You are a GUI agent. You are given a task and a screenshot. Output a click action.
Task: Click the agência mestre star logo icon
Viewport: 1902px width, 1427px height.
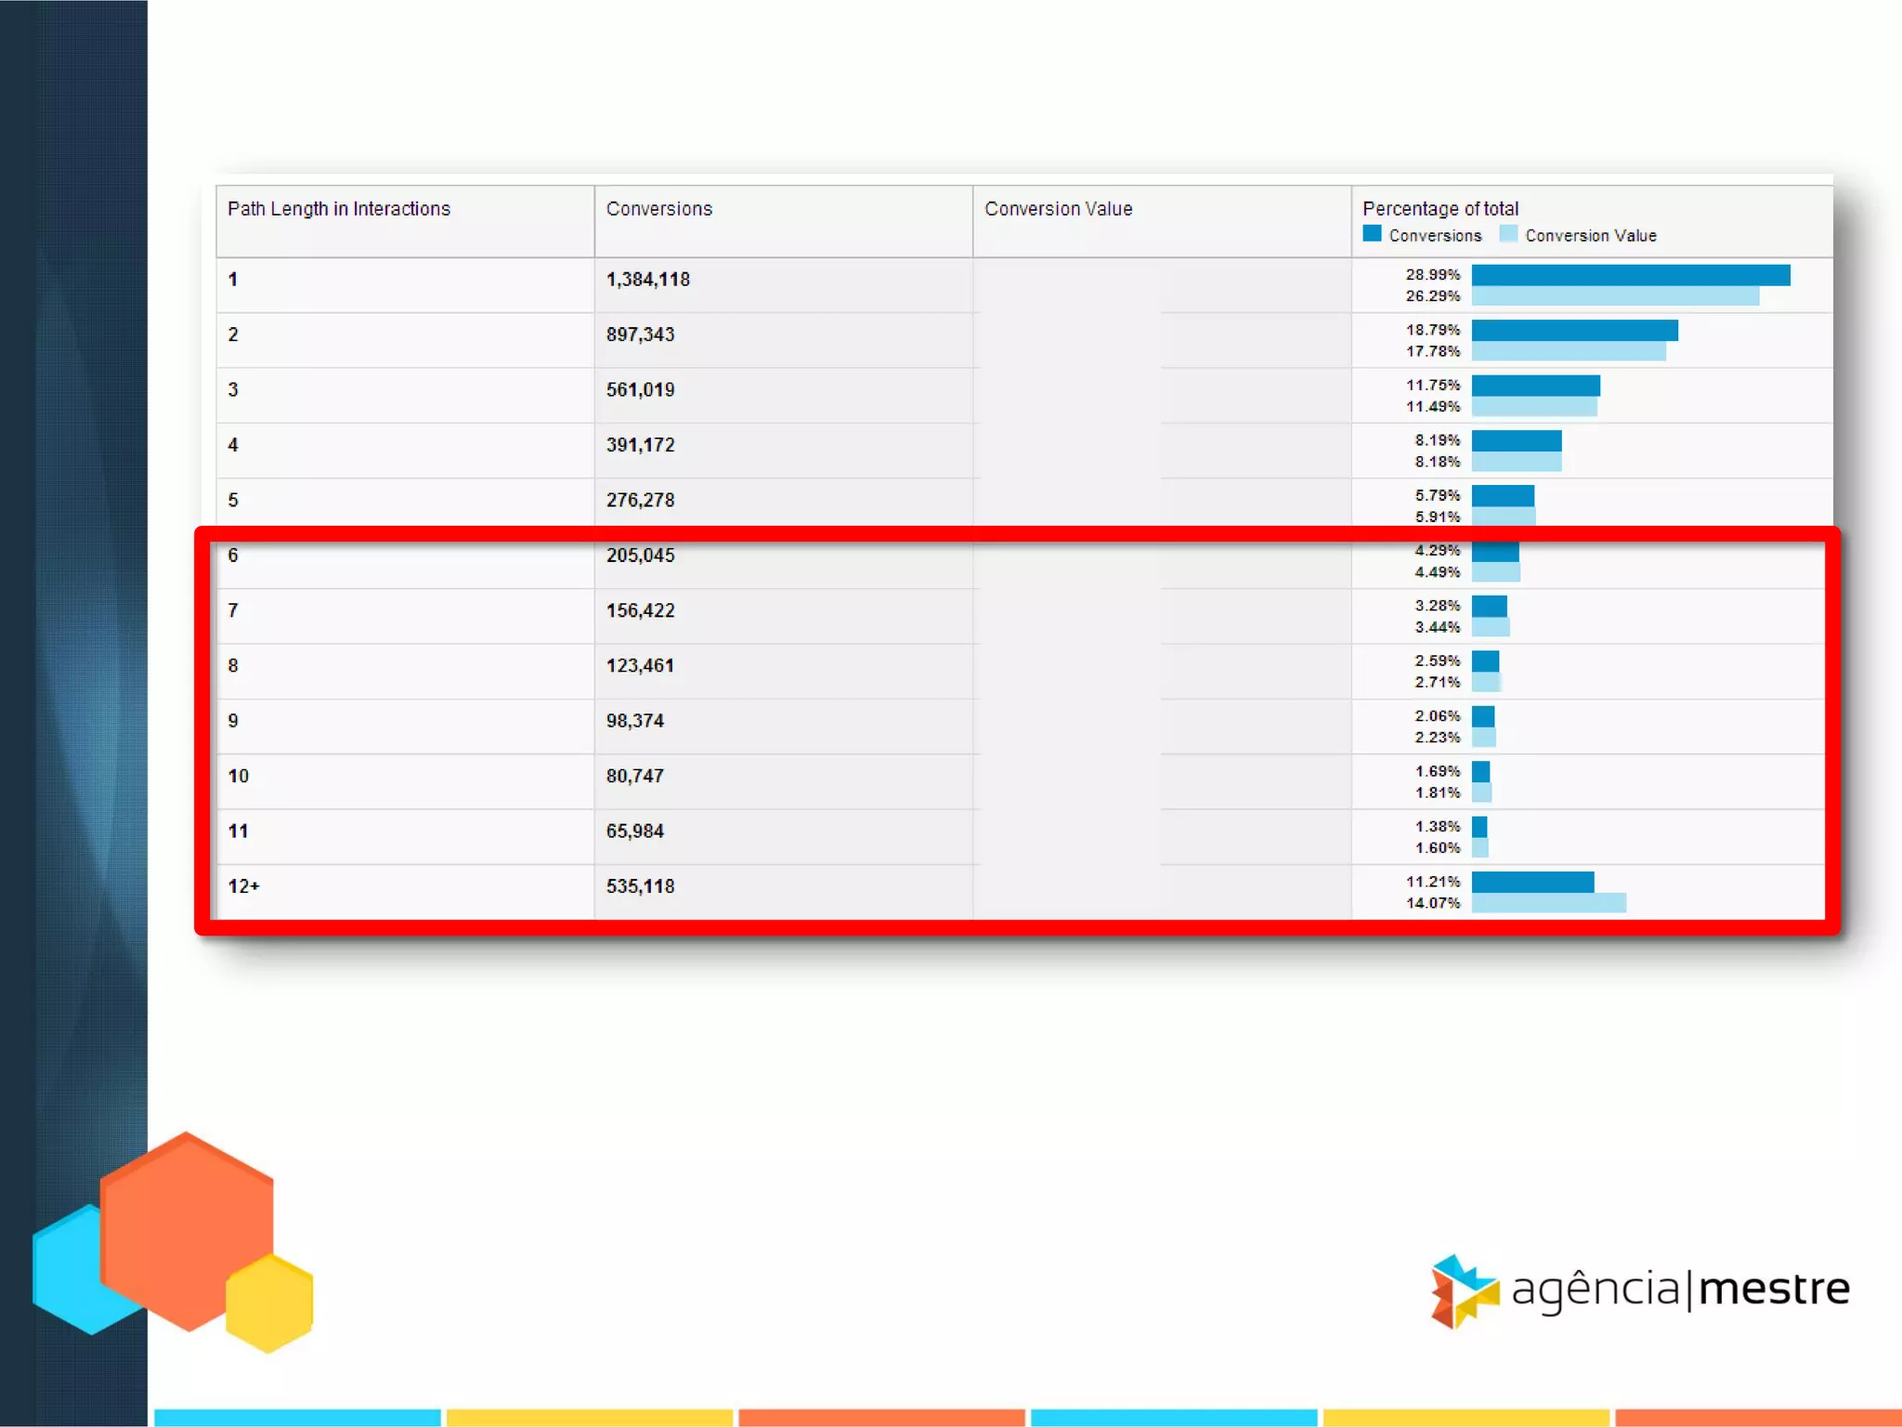coord(1464,1290)
